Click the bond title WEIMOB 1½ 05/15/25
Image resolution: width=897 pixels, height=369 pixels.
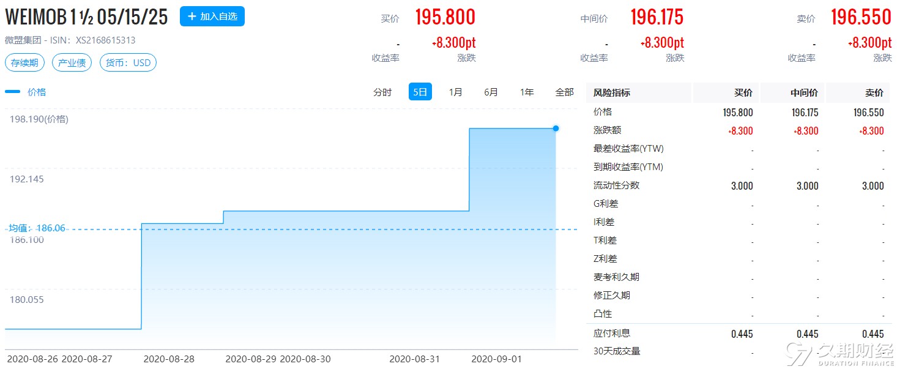(86, 17)
